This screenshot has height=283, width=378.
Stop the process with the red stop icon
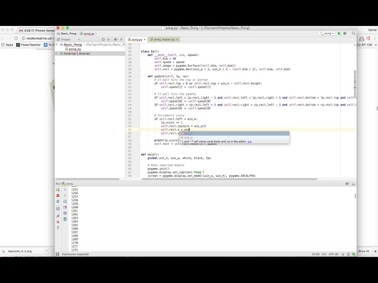click(x=58, y=196)
